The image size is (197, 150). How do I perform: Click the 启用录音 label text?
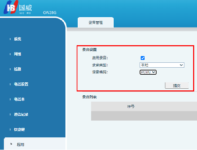(x=100, y=58)
